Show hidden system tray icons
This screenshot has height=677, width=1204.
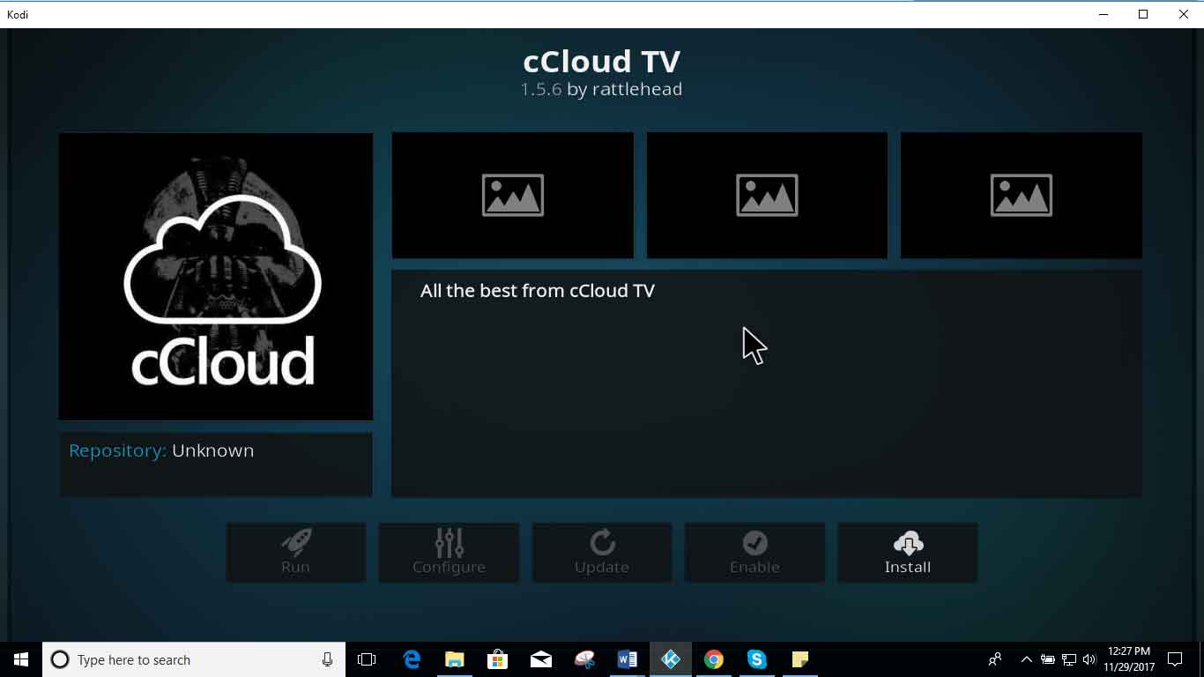[x=1027, y=659]
